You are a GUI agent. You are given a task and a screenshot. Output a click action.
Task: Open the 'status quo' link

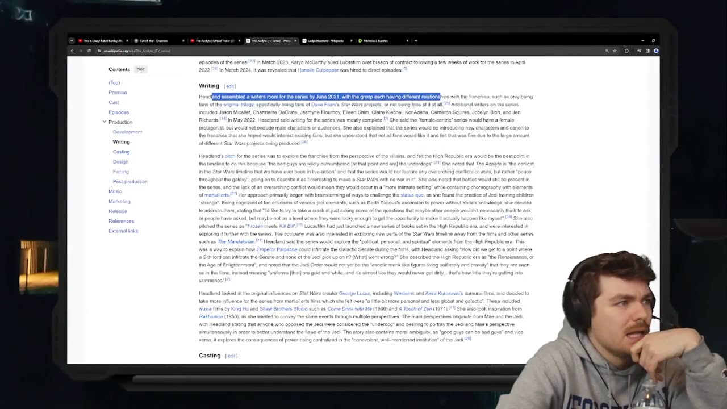[x=412, y=195]
